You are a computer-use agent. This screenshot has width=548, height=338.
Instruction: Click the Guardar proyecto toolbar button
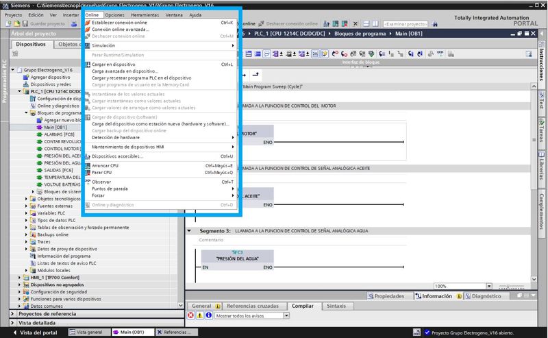pos(44,24)
